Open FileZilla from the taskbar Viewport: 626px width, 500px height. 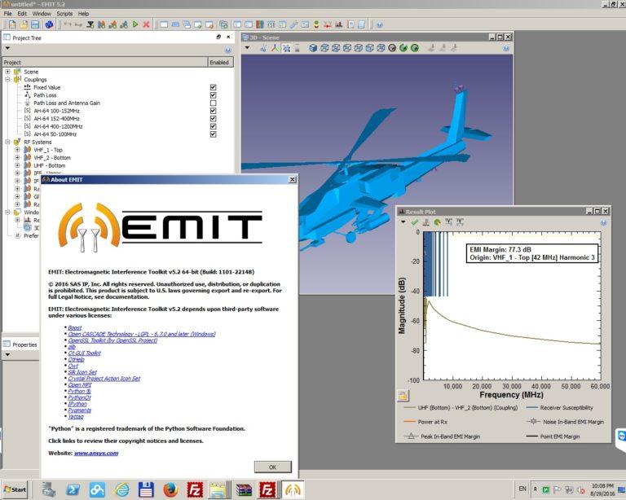(195, 489)
